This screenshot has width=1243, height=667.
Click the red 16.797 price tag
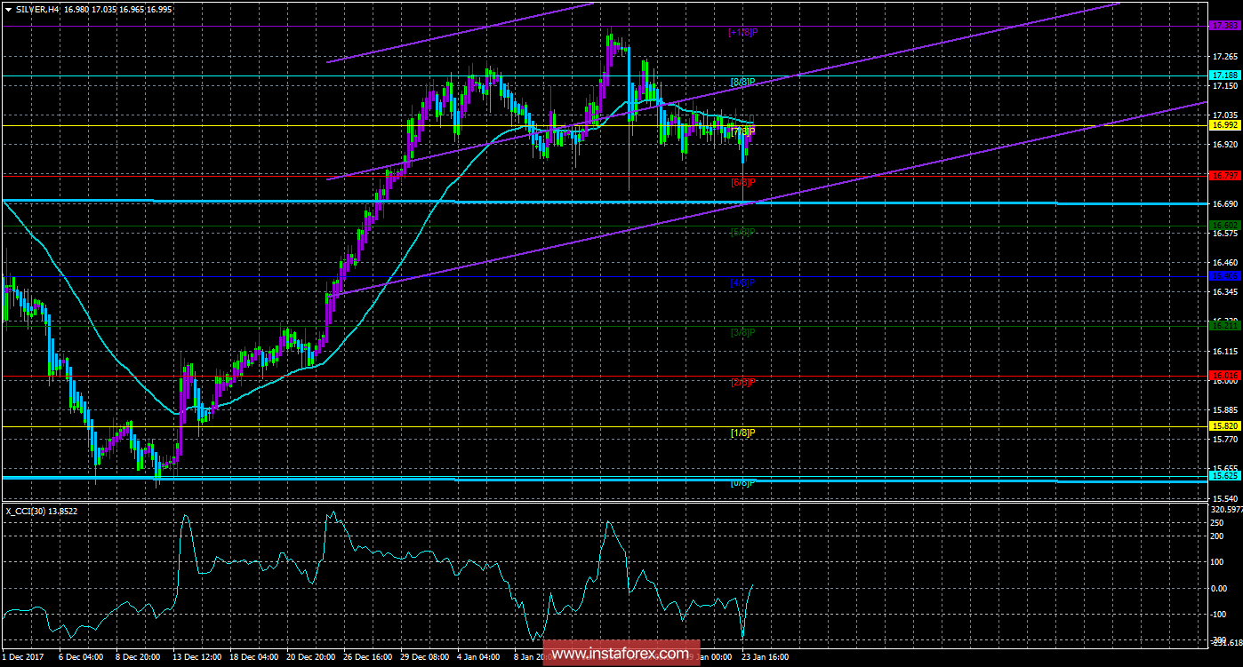click(1224, 176)
